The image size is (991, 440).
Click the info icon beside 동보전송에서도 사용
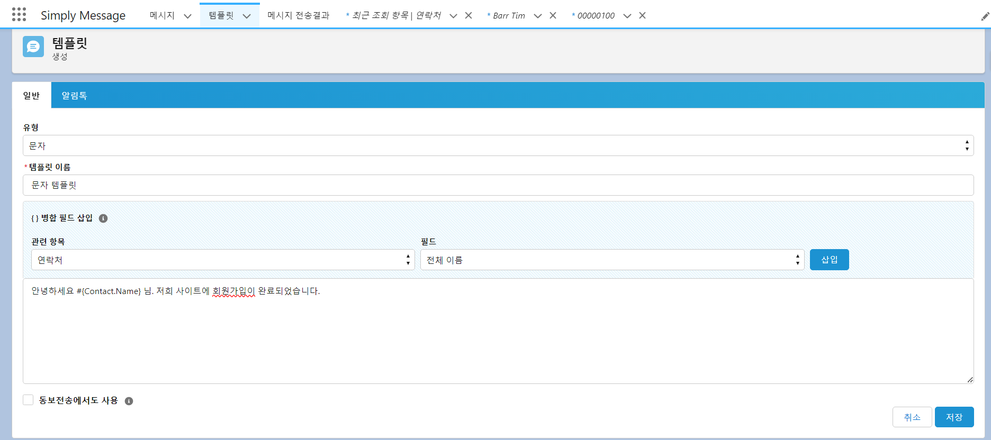coord(129,401)
